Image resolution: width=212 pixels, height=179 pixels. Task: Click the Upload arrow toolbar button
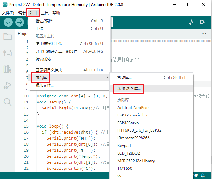pyautogui.click(x=20, y=22)
